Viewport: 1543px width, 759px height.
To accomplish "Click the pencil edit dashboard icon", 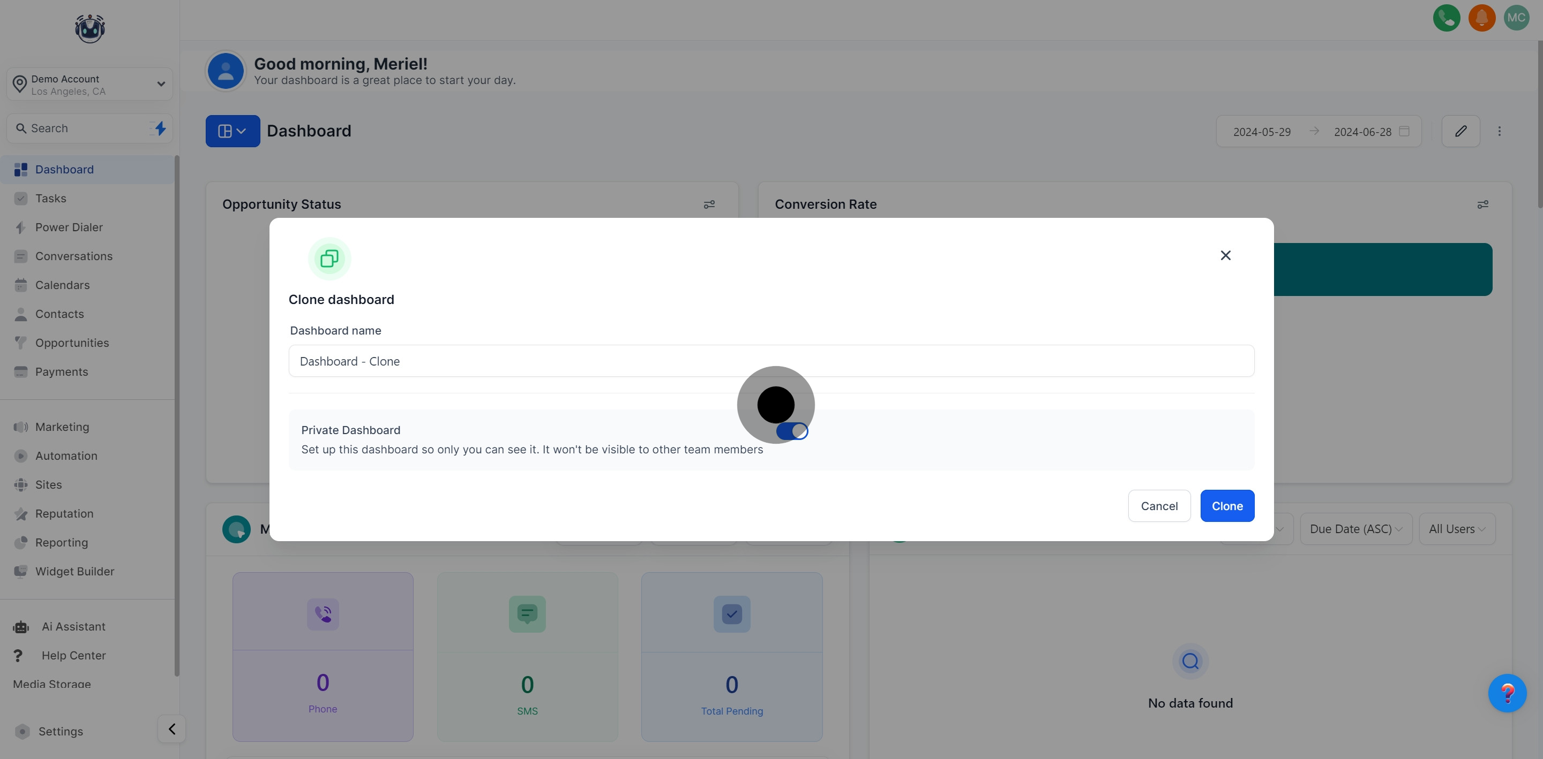I will (x=1460, y=131).
